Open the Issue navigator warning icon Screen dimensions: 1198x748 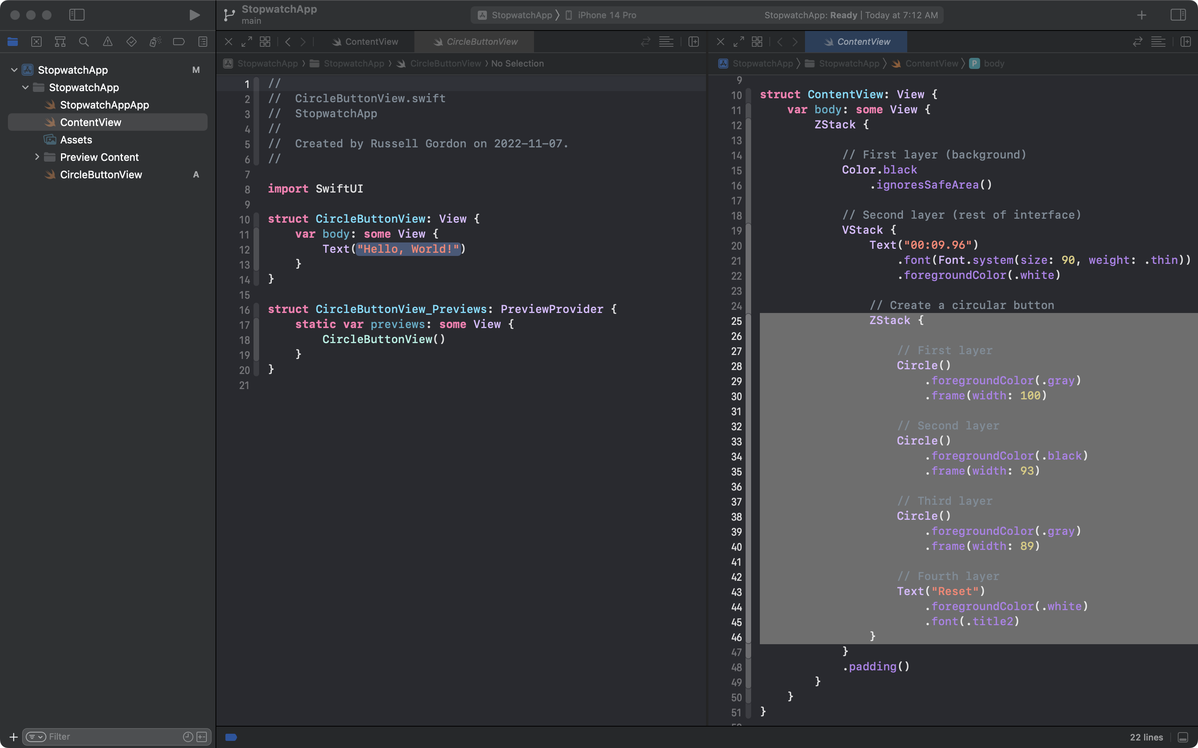(x=107, y=42)
